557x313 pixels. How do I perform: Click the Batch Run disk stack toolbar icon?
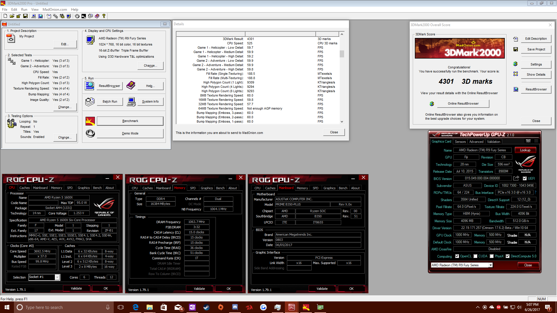click(91, 16)
